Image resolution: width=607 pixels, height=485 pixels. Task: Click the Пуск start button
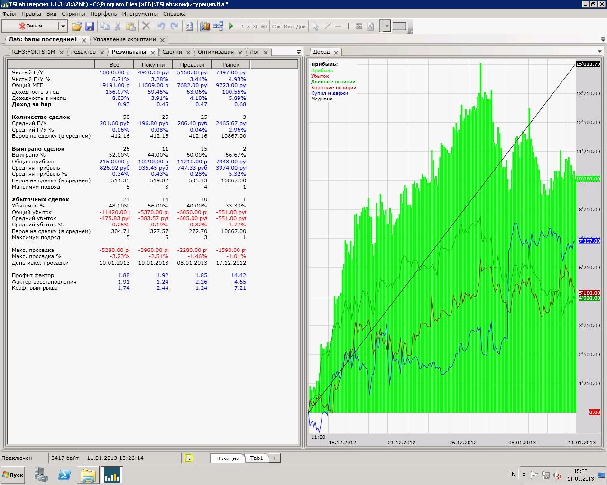pyautogui.click(x=13, y=475)
